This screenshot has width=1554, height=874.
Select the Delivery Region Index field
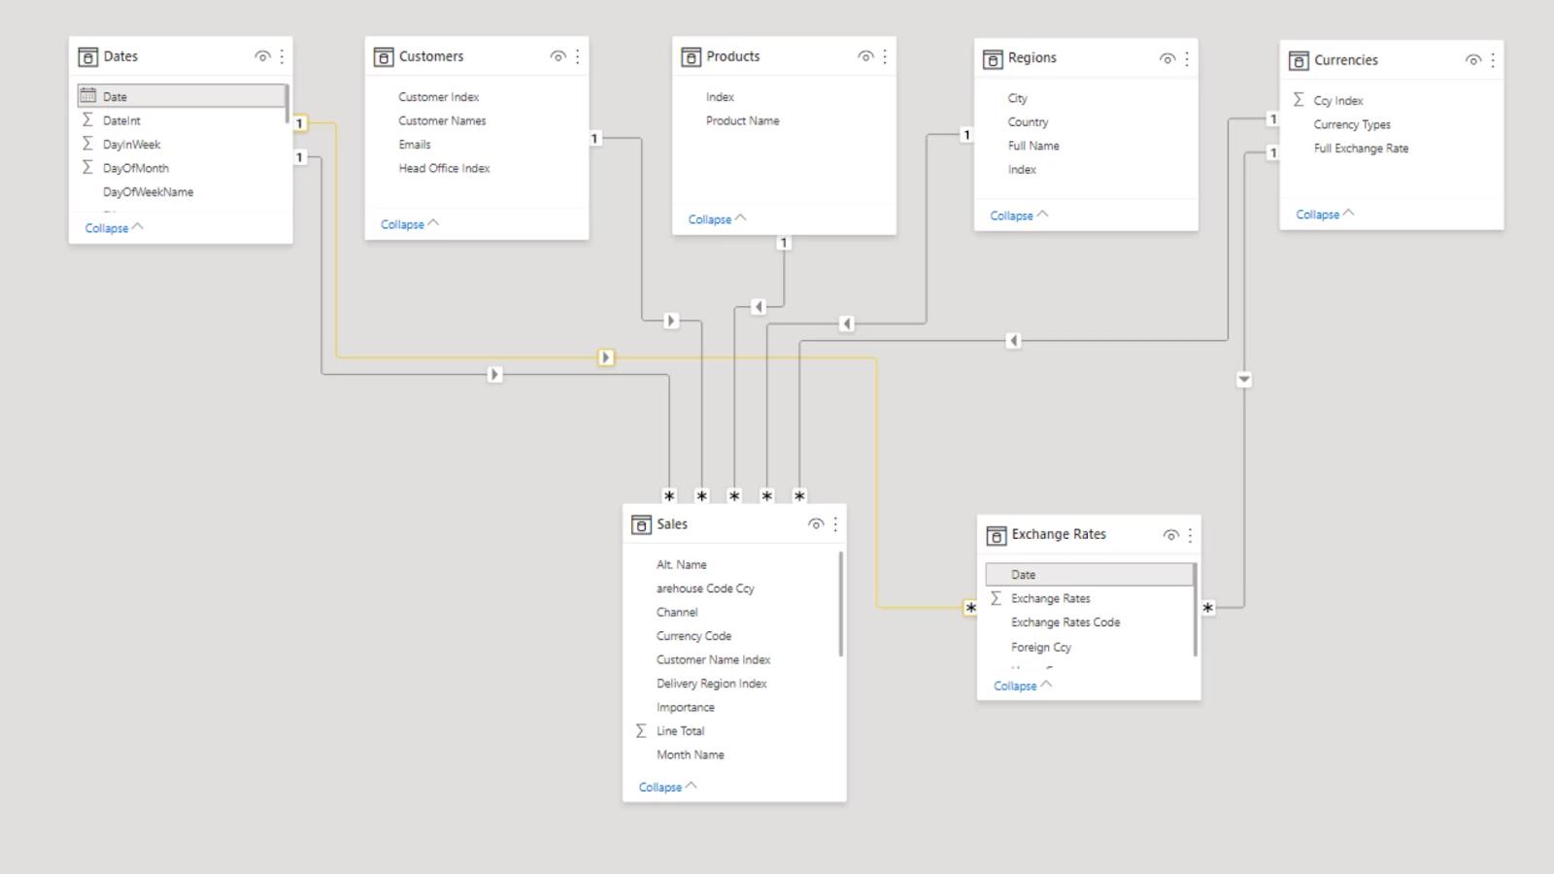click(711, 684)
